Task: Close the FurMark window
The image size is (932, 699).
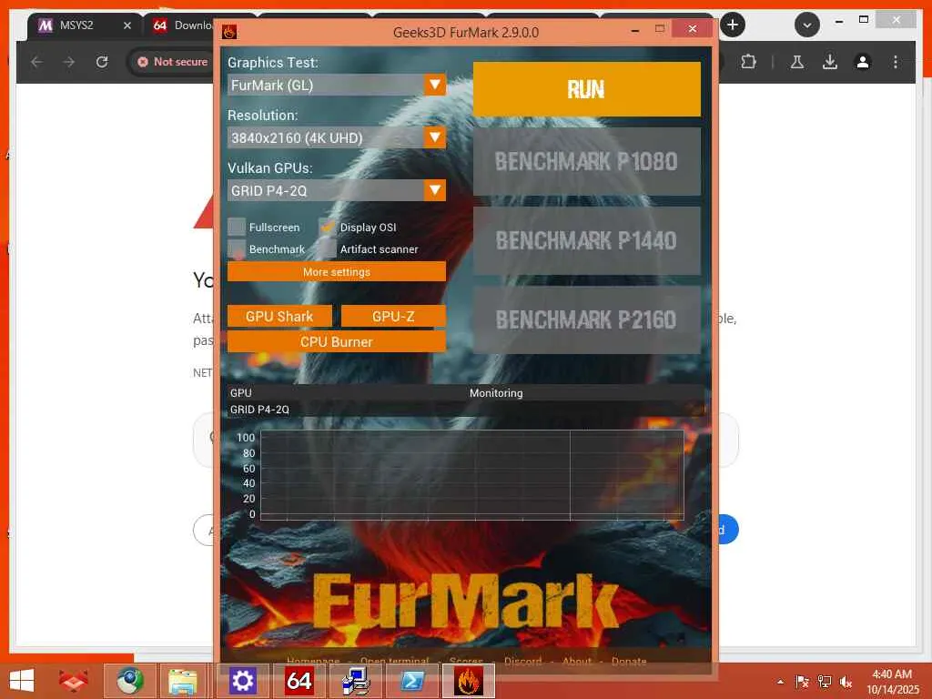Action: [x=693, y=28]
